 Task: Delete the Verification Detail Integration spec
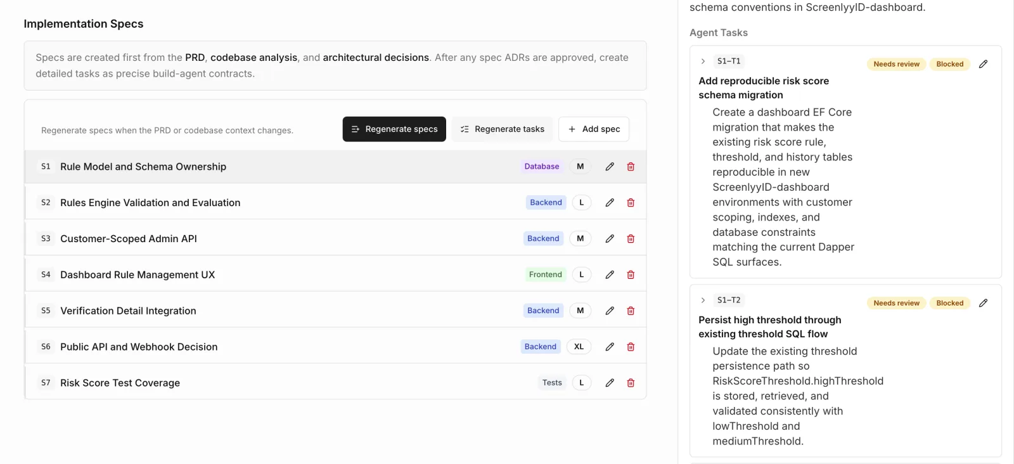coord(631,311)
